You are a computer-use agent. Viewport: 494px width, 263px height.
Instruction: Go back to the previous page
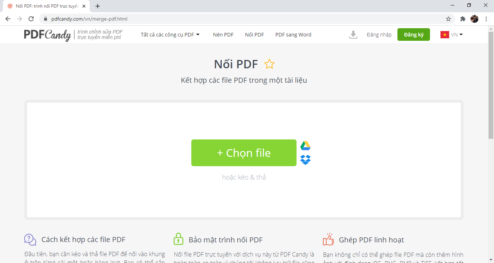pos(8,19)
